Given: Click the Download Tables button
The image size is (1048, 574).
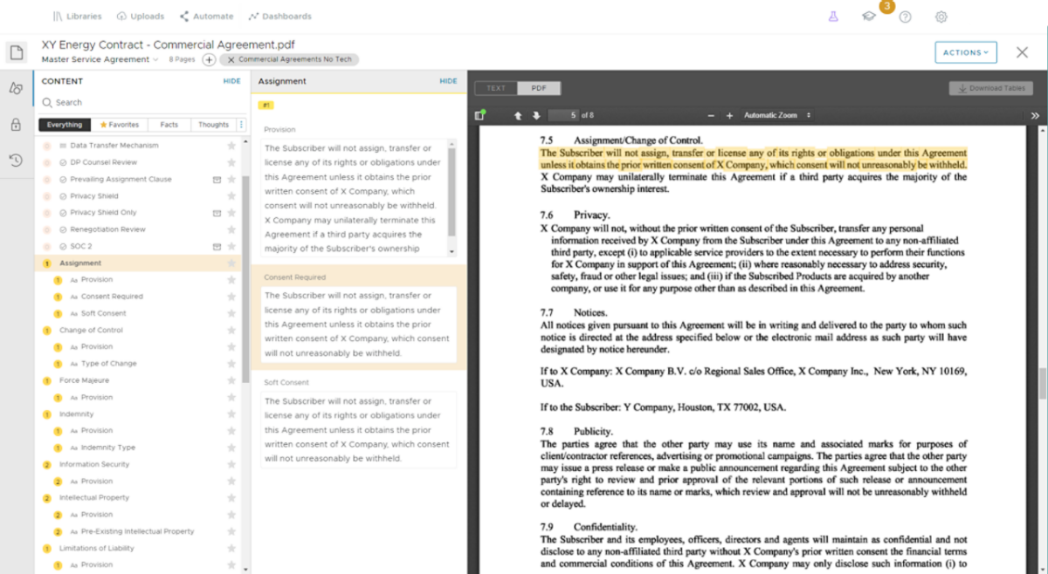Looking at the screenshot, I should (990, 88).
